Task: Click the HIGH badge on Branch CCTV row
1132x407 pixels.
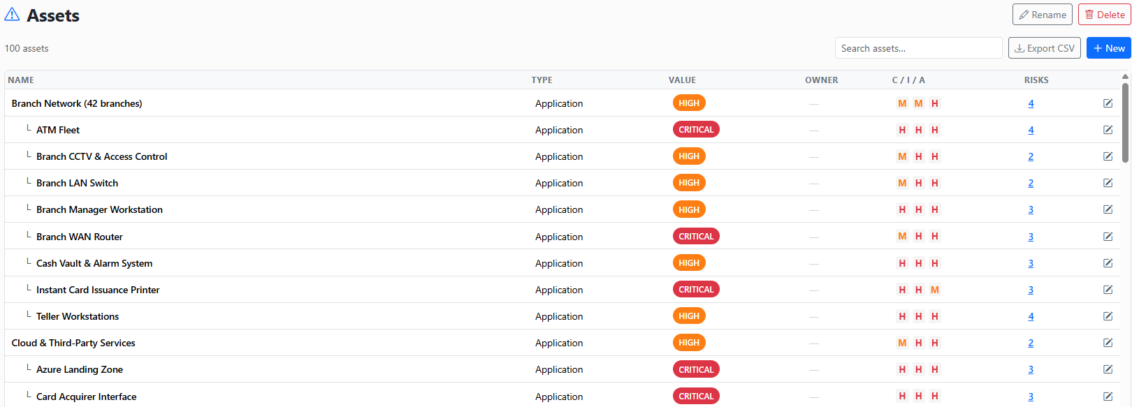Action: coord(689,156)
